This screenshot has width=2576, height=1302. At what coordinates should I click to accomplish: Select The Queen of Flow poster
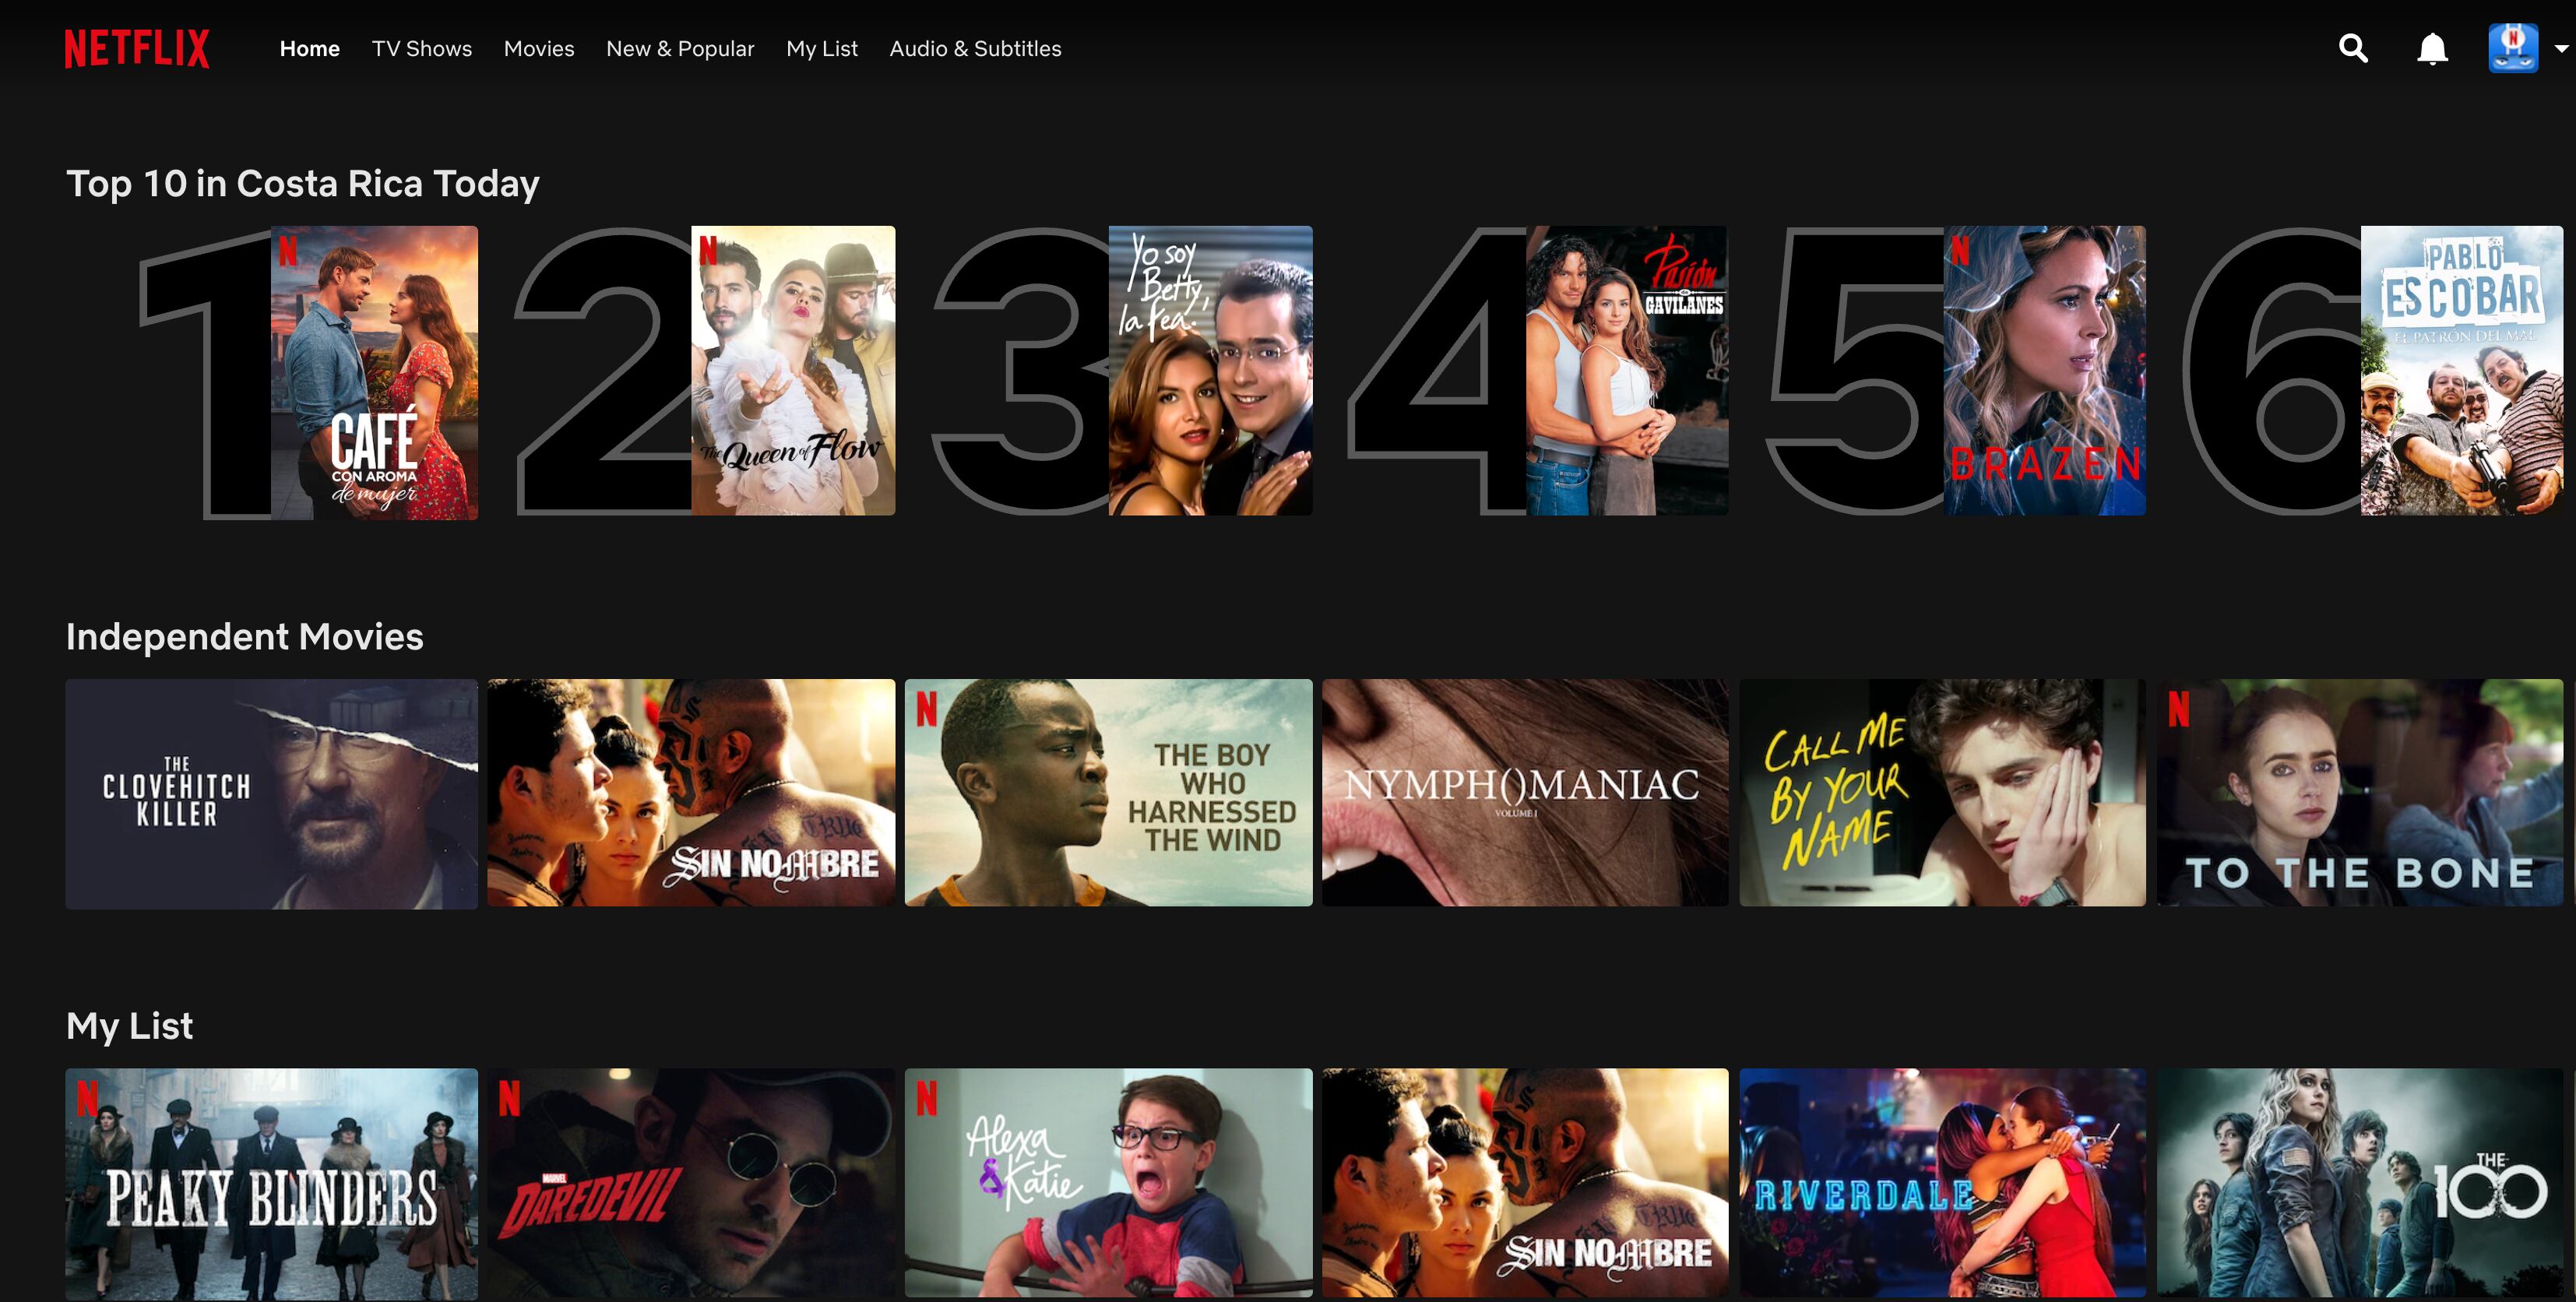(x=793, y=370)
